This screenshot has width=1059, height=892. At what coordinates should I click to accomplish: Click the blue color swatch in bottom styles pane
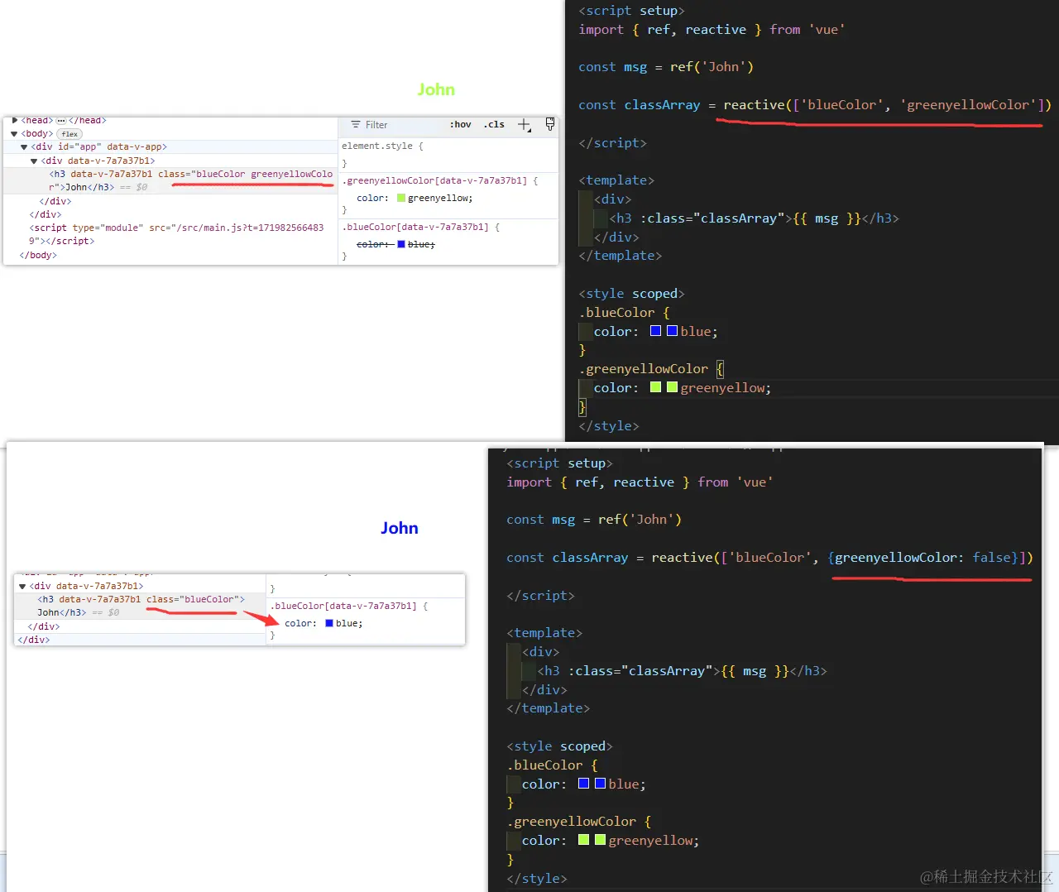tap(329, 624)
